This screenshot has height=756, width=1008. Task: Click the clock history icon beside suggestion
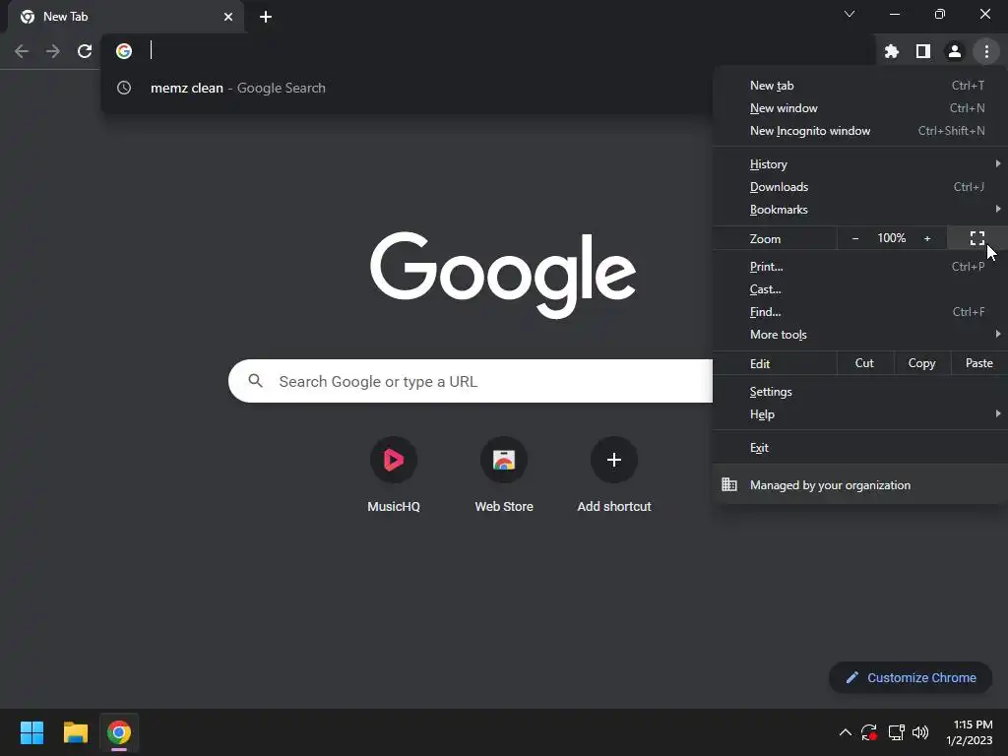(124, 88)
